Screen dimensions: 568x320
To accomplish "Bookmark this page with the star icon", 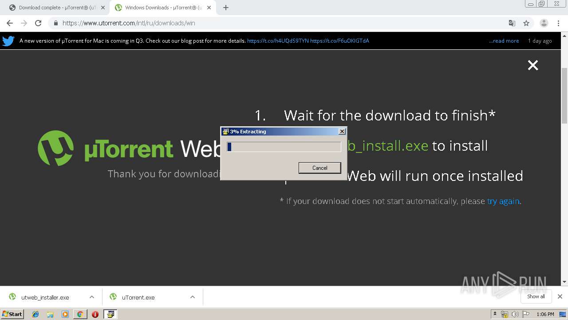I will click(x=526, y=23).
